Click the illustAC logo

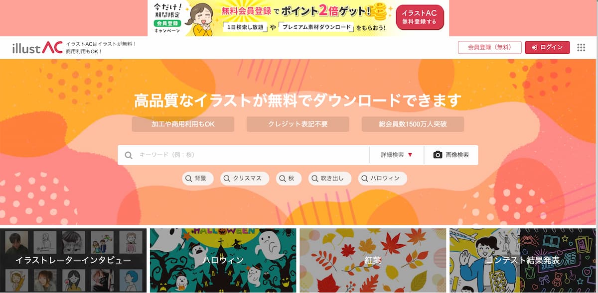37,48
